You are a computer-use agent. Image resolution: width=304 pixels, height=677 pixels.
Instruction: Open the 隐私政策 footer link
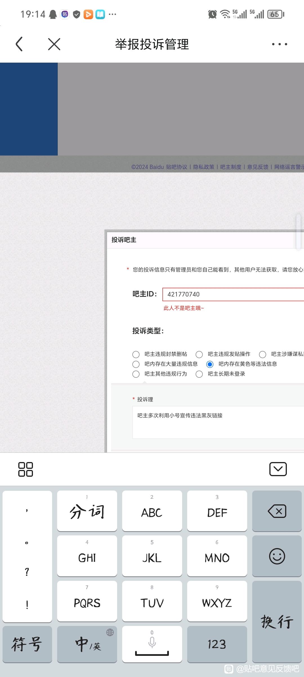pyautogui.click(x=204, y=167)
